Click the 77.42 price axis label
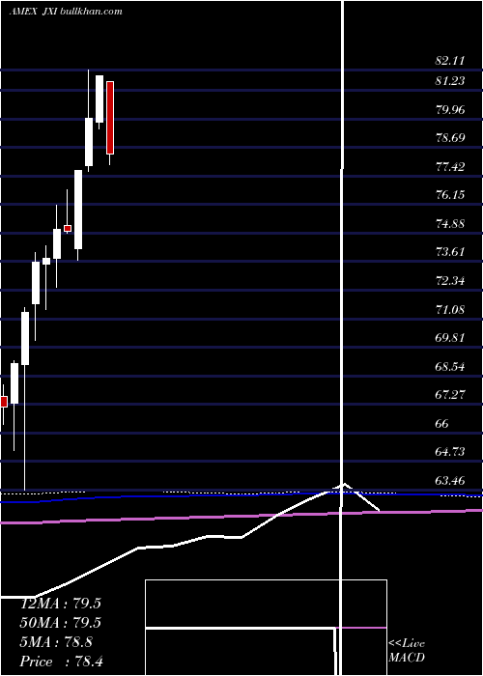Image resolution: width=483 pixels, height=676 pixels. [x=450, y=166]
